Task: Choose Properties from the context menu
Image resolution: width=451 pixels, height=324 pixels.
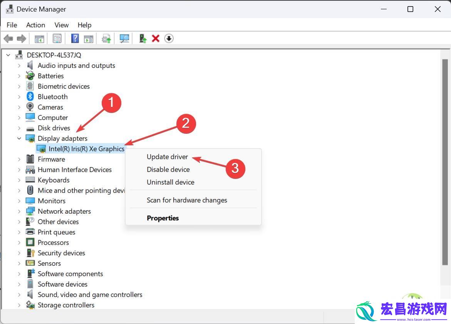Action: tap(163, 218)
